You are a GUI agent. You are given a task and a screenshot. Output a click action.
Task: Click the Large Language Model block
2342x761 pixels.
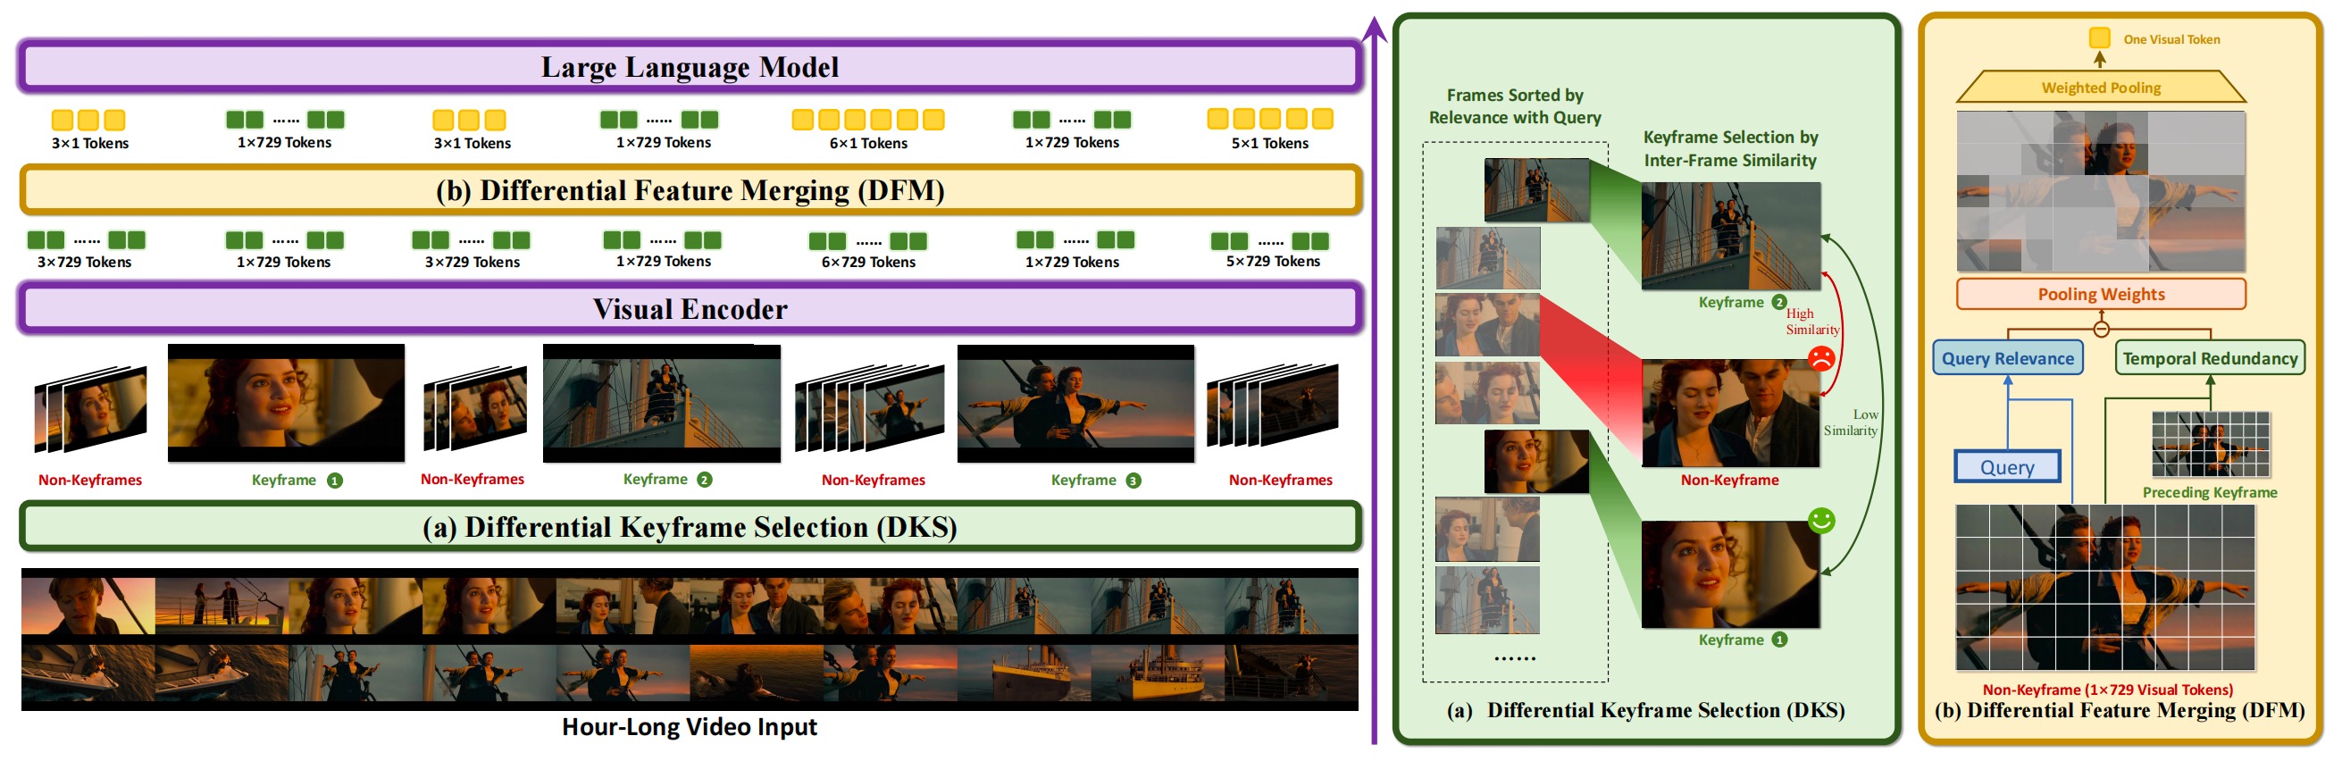click(690, 66)
